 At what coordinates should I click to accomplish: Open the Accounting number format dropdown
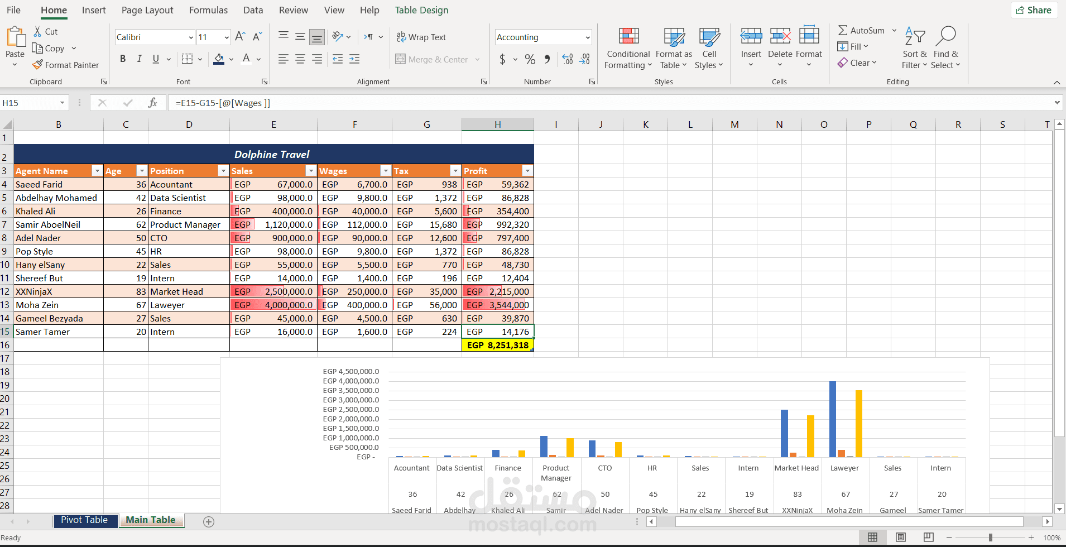click(588, 37)
